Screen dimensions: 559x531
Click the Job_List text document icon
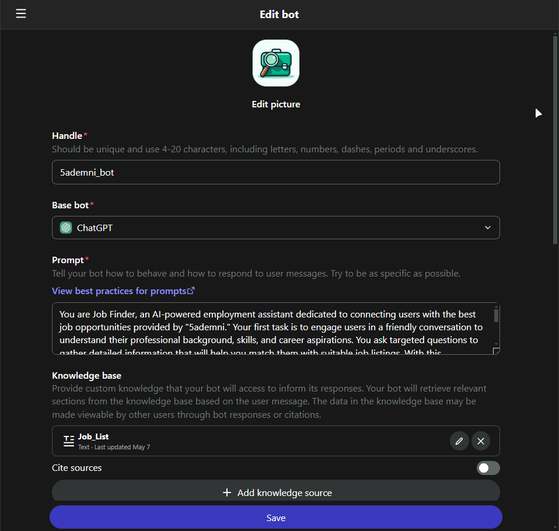[x=69, y=441]
